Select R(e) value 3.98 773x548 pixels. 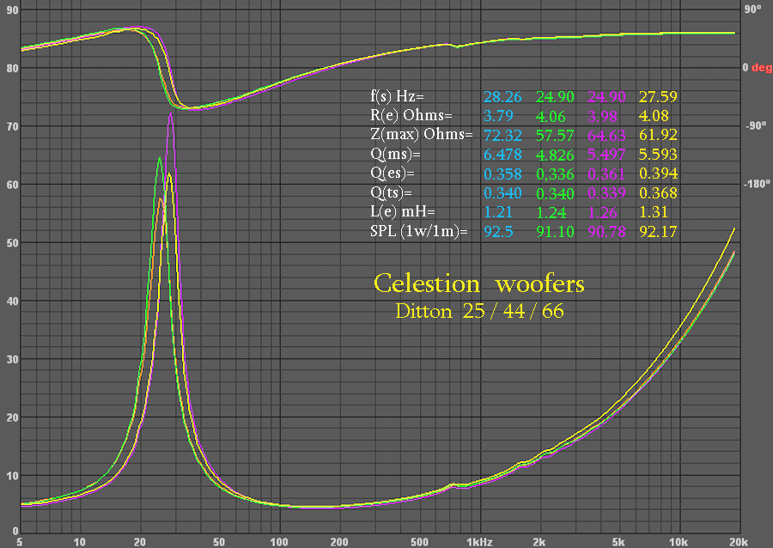(x=602, y=116)
